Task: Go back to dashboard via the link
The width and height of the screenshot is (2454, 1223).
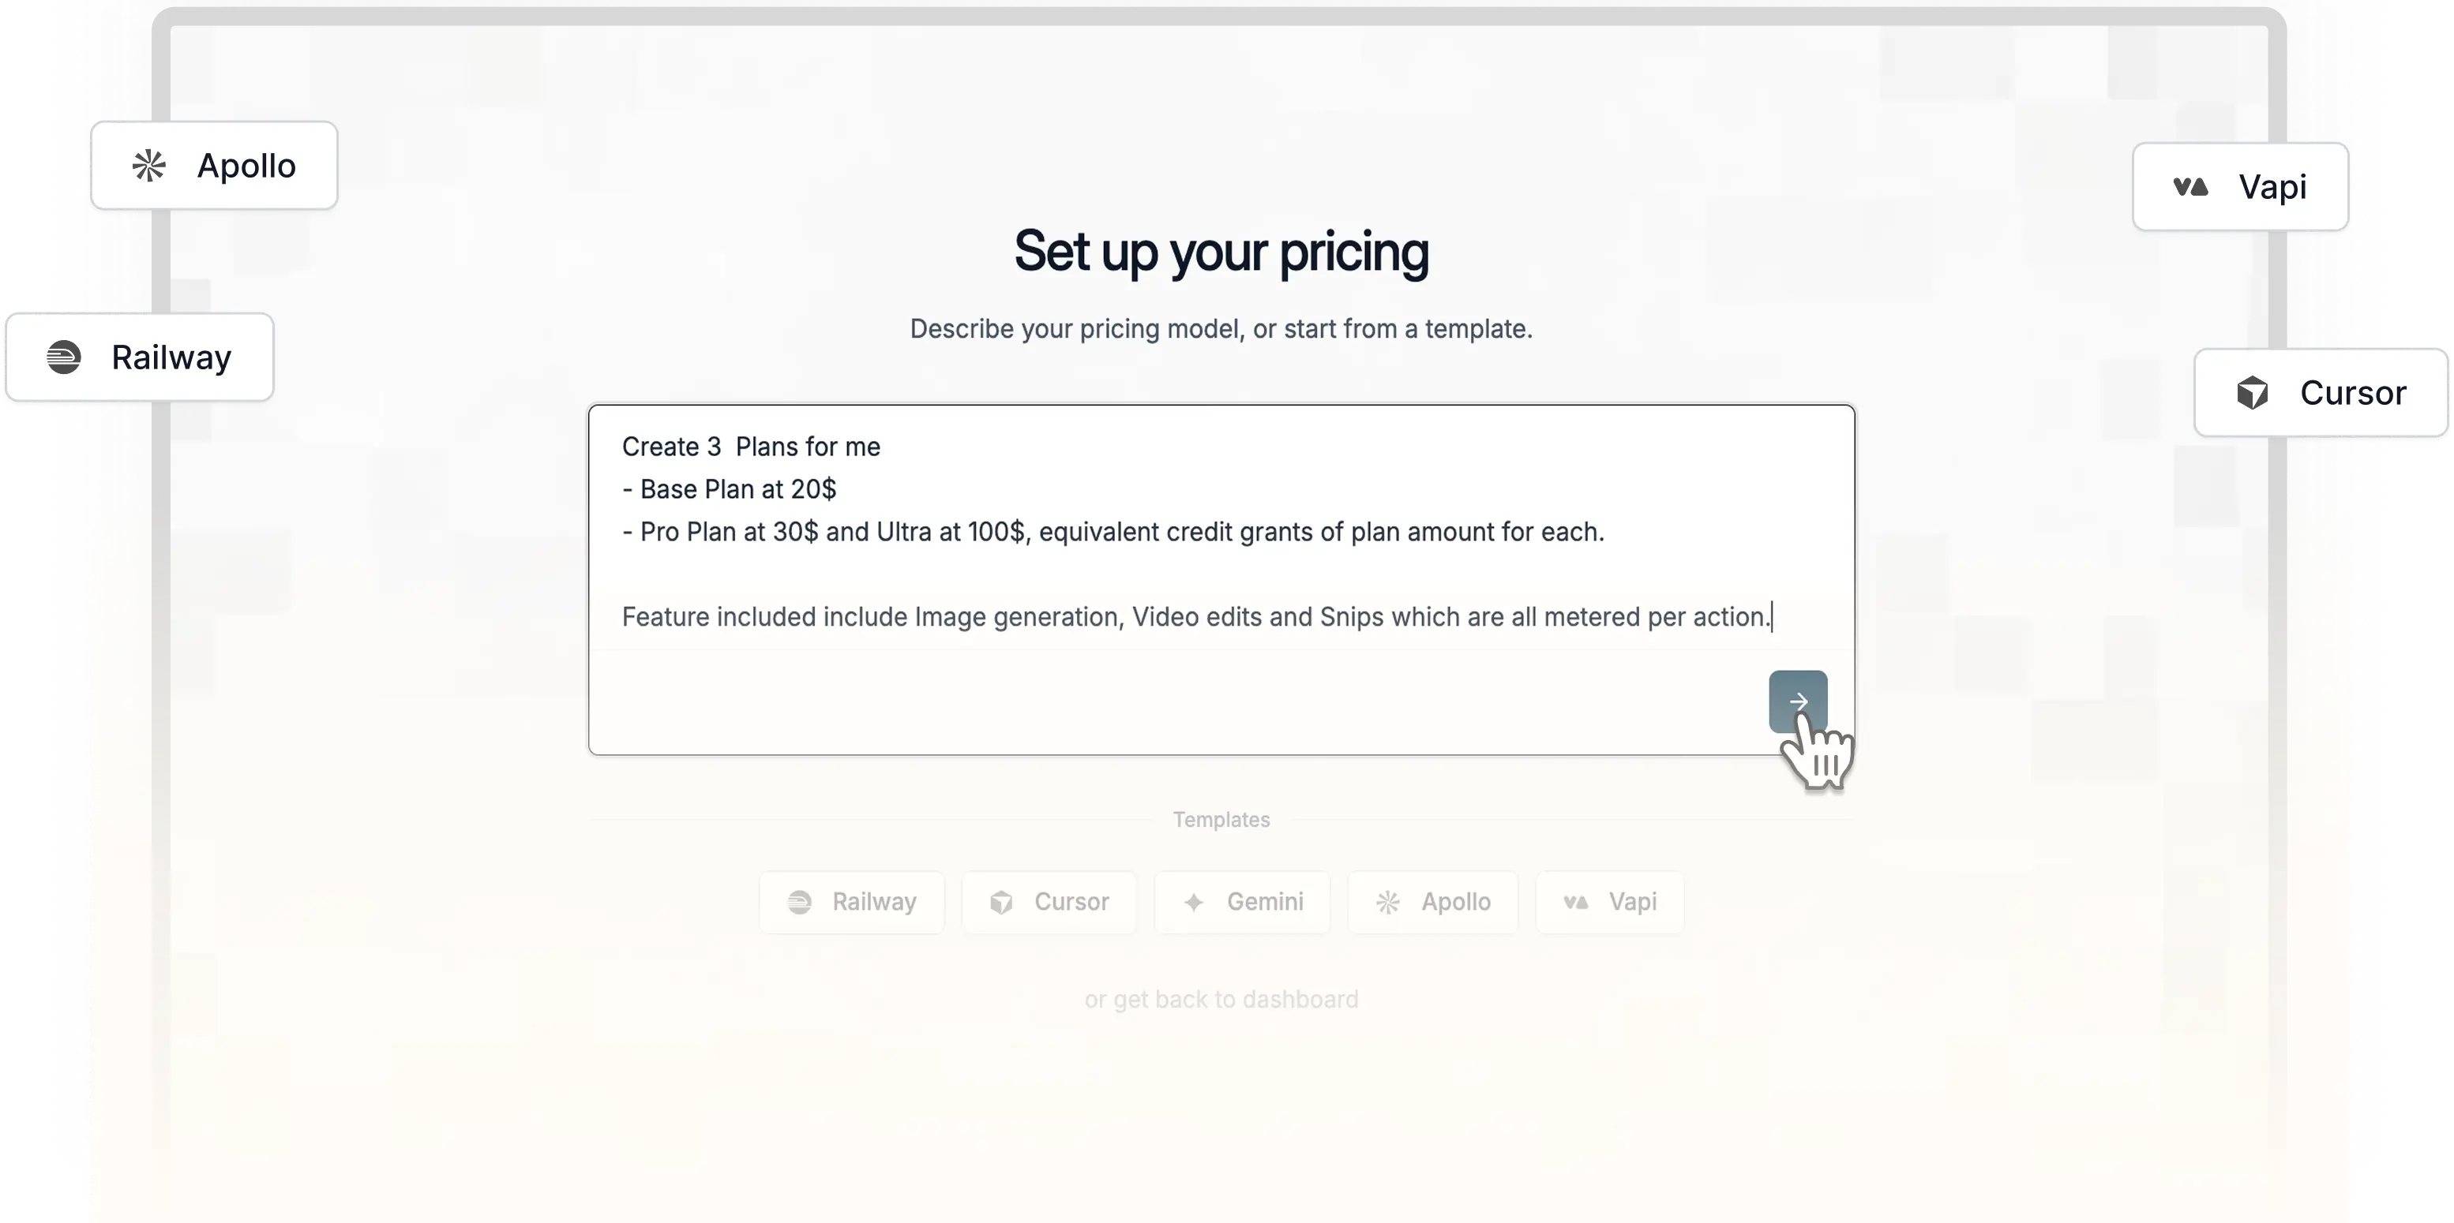Action: (x=1222, y=998)
